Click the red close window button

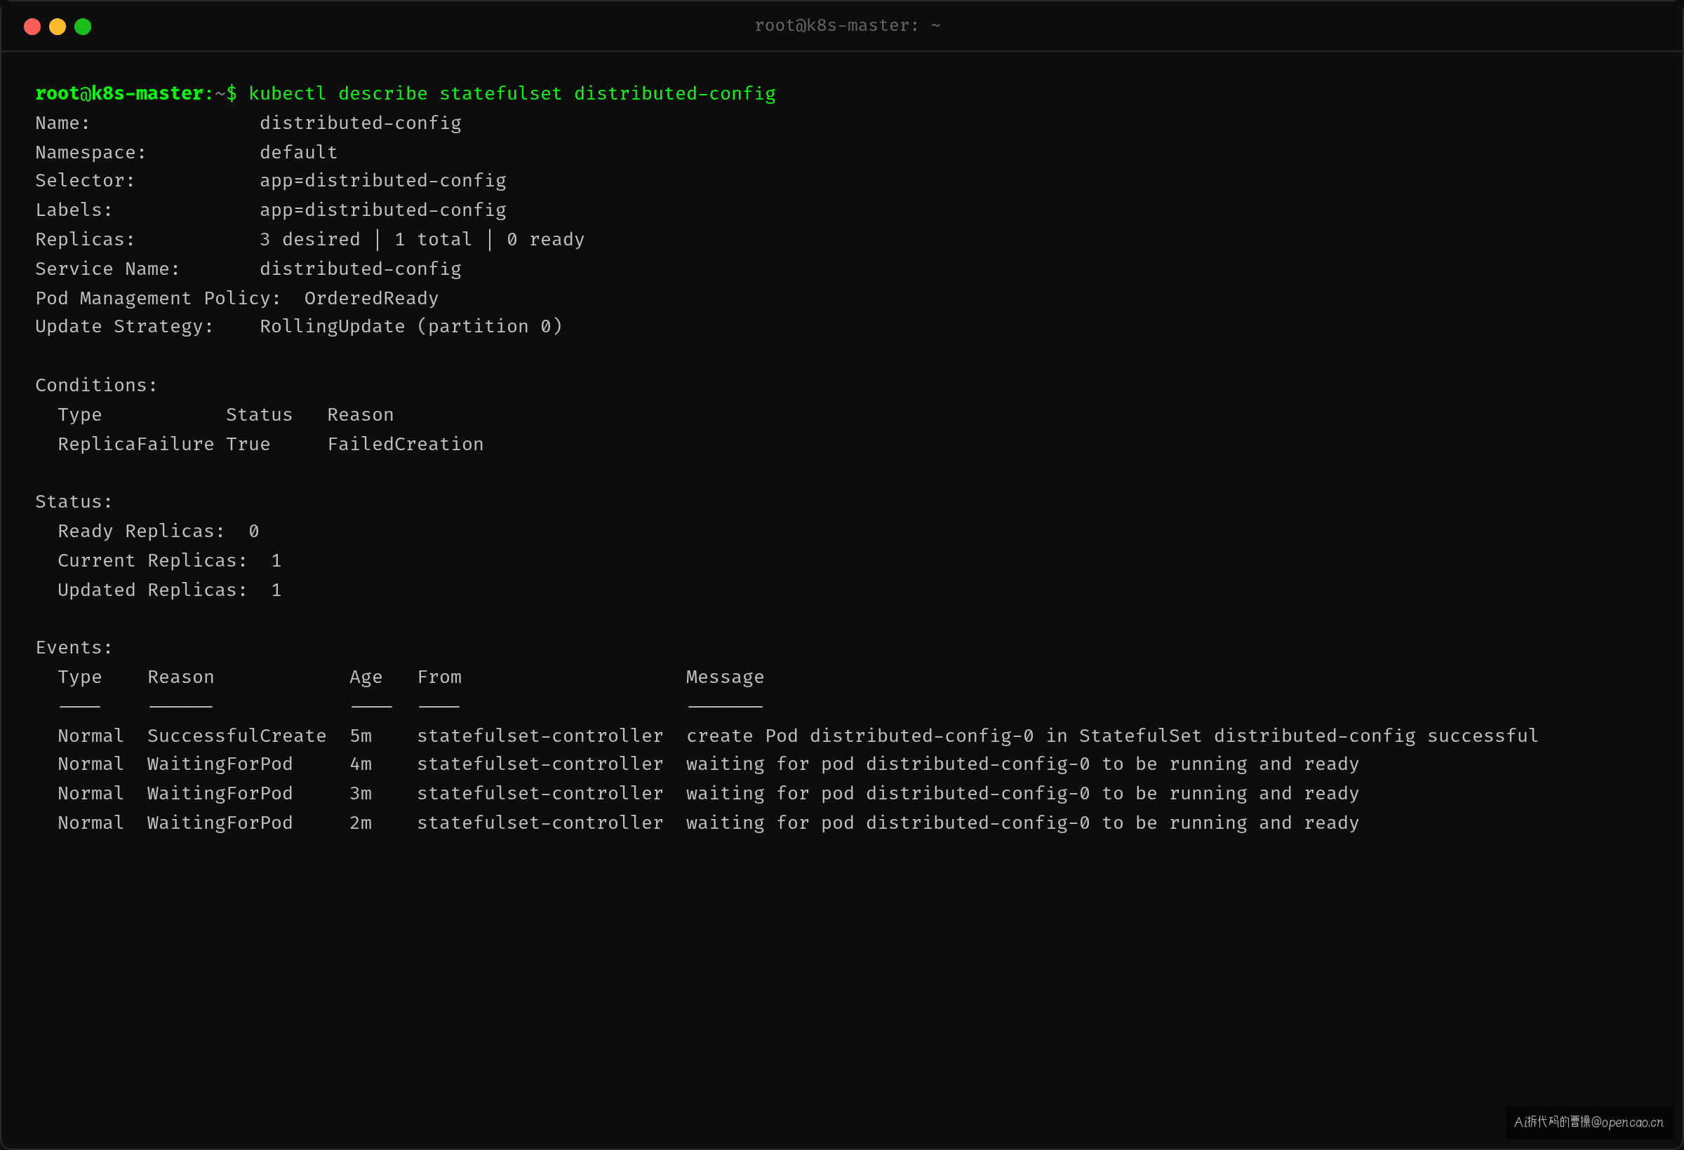pyautogui.click(x=32, y=27)
